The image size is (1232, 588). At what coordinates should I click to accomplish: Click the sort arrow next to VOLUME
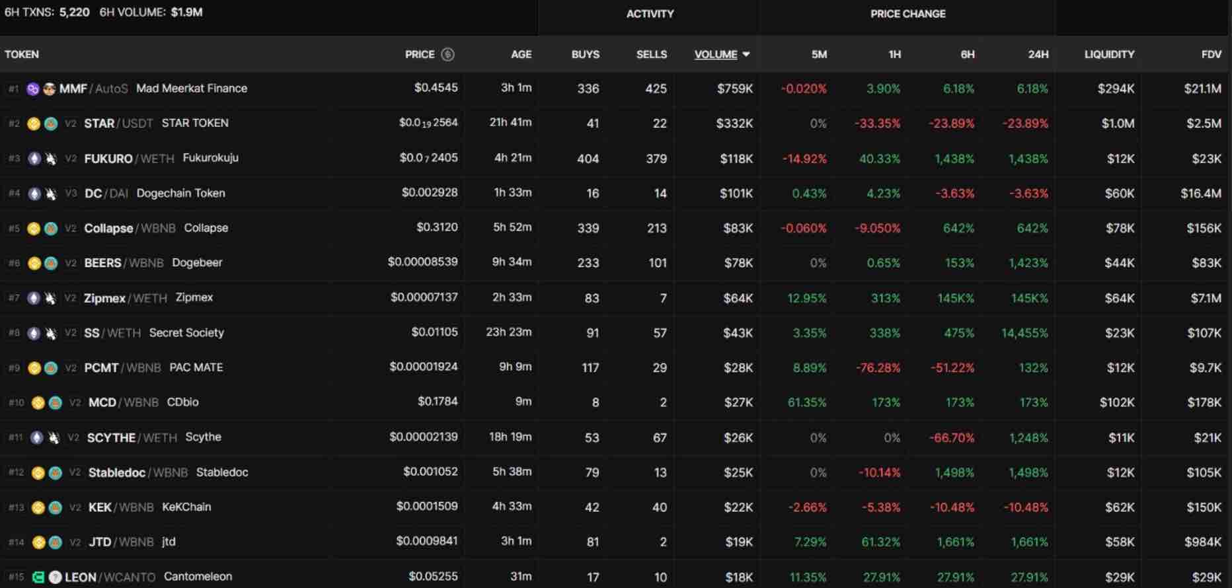[746, 54]
